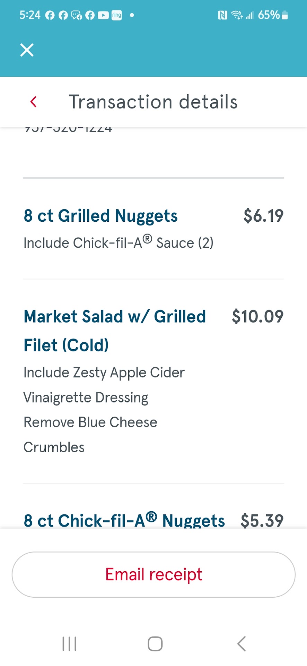Open Android recent apps

pyautogui.click(x=69, y=644)
